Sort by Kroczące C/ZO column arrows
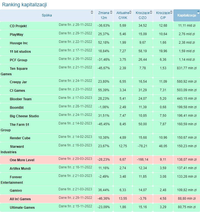200x212 pixels. [151, 12]
